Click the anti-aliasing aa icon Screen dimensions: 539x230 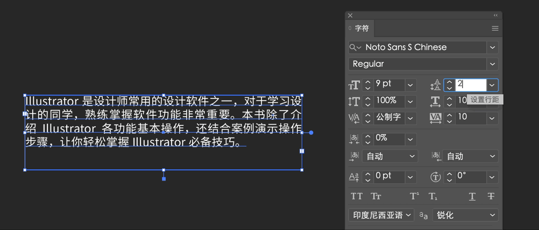423,215
